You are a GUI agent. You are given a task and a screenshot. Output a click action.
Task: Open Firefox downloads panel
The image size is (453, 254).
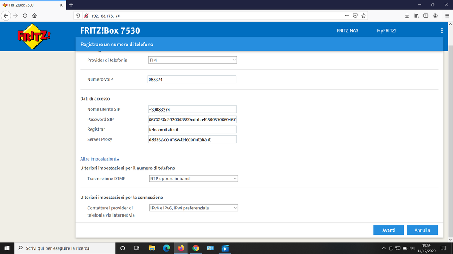pos(407,15)
